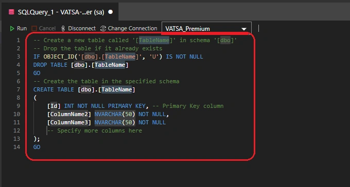This screenshot has width=350, height=187.
Task: Click 'CREATE TABLE' keyword on line 7
Action: click(x=54, y=89)
